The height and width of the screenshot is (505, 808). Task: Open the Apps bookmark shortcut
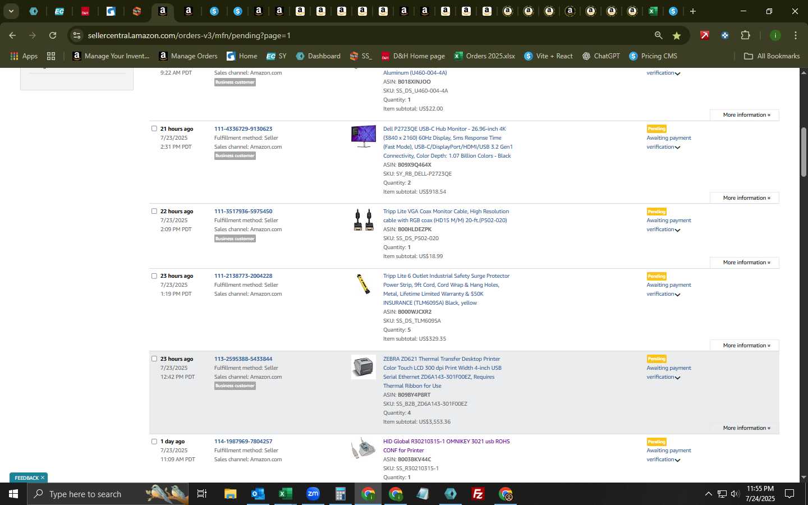(x=24, y=56)
